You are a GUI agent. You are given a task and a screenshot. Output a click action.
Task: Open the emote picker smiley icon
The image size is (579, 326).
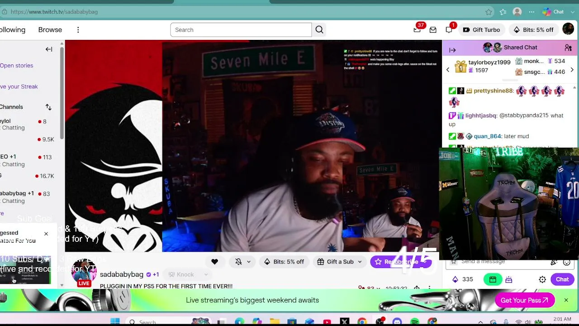tap(566, 262)
